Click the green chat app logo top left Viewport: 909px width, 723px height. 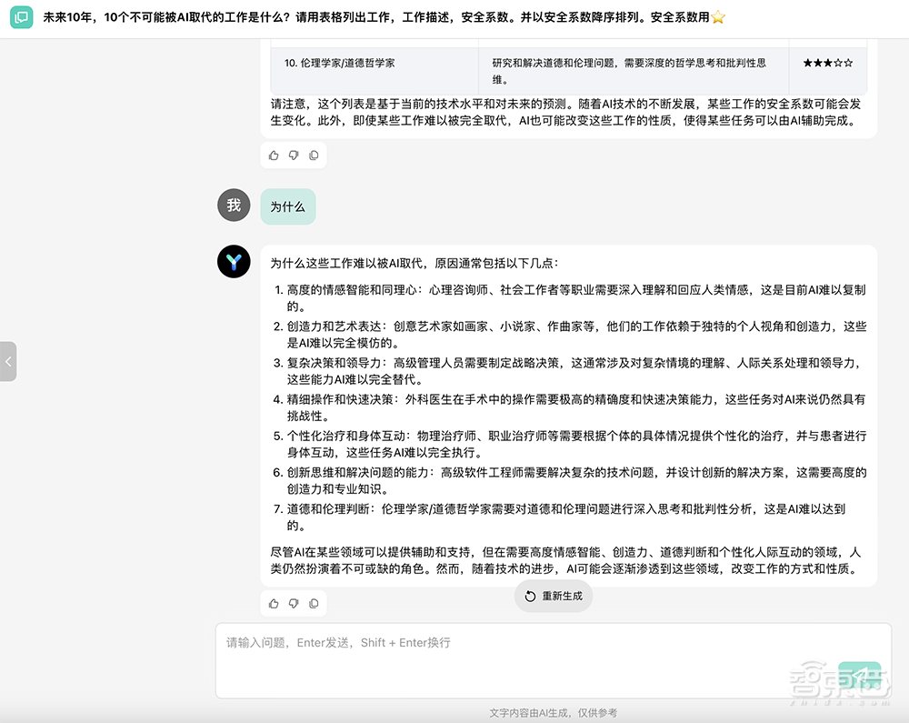click(21, 16)
